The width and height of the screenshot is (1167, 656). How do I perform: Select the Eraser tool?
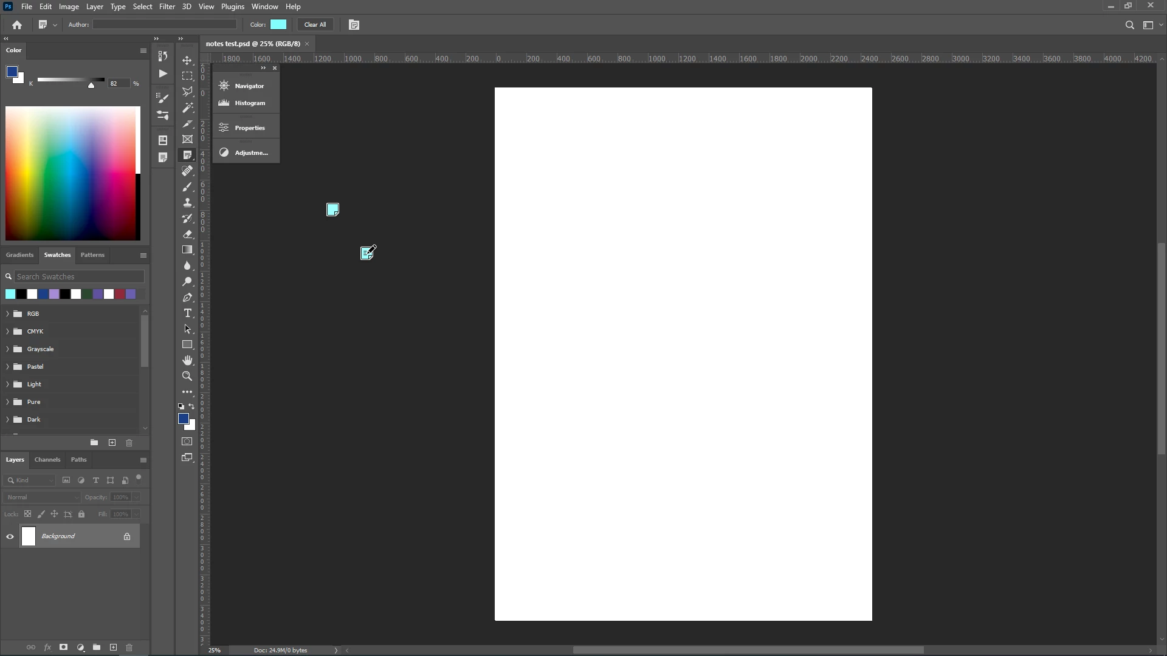(187, 234)
